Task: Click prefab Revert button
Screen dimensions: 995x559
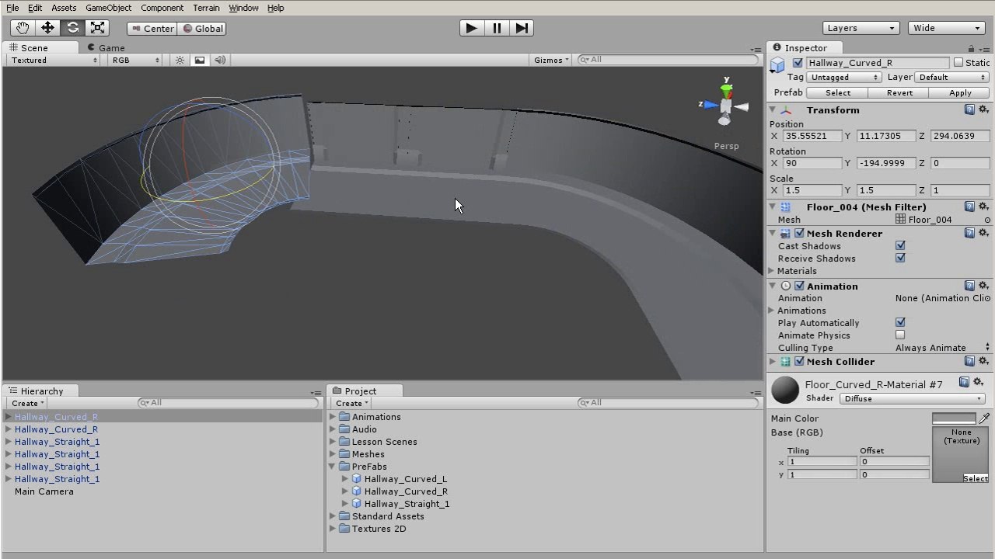Action: [x=899, y=92]
